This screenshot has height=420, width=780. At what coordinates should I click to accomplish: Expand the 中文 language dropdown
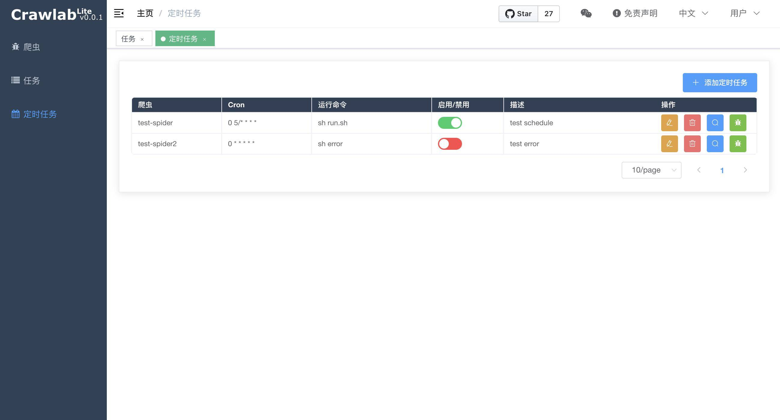tap(693, 13)
